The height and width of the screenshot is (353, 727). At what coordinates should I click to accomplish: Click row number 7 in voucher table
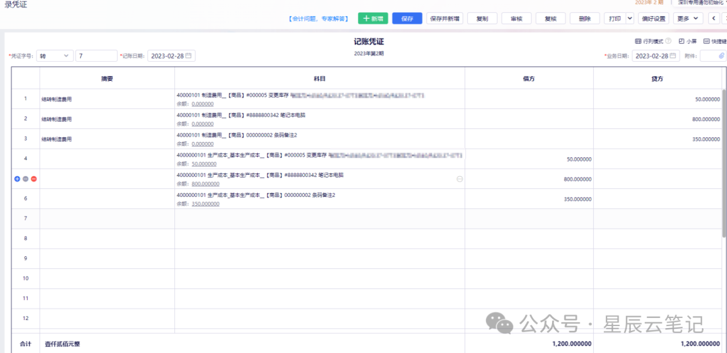click(x=26, y=219)
